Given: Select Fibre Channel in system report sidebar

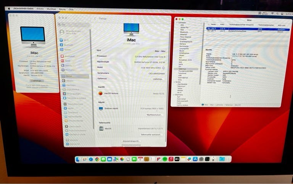Looking at the screenshot, I should tap(185, 37).
